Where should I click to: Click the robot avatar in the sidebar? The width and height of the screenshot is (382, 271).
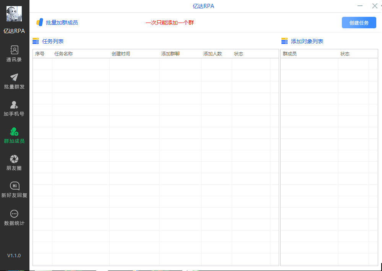tap(14, 14)
